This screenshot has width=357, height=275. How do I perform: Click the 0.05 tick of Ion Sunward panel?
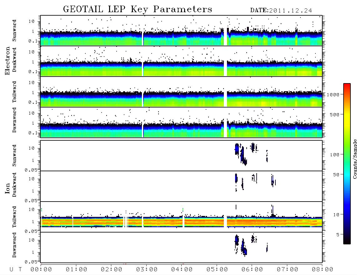[x=31, y=170]
